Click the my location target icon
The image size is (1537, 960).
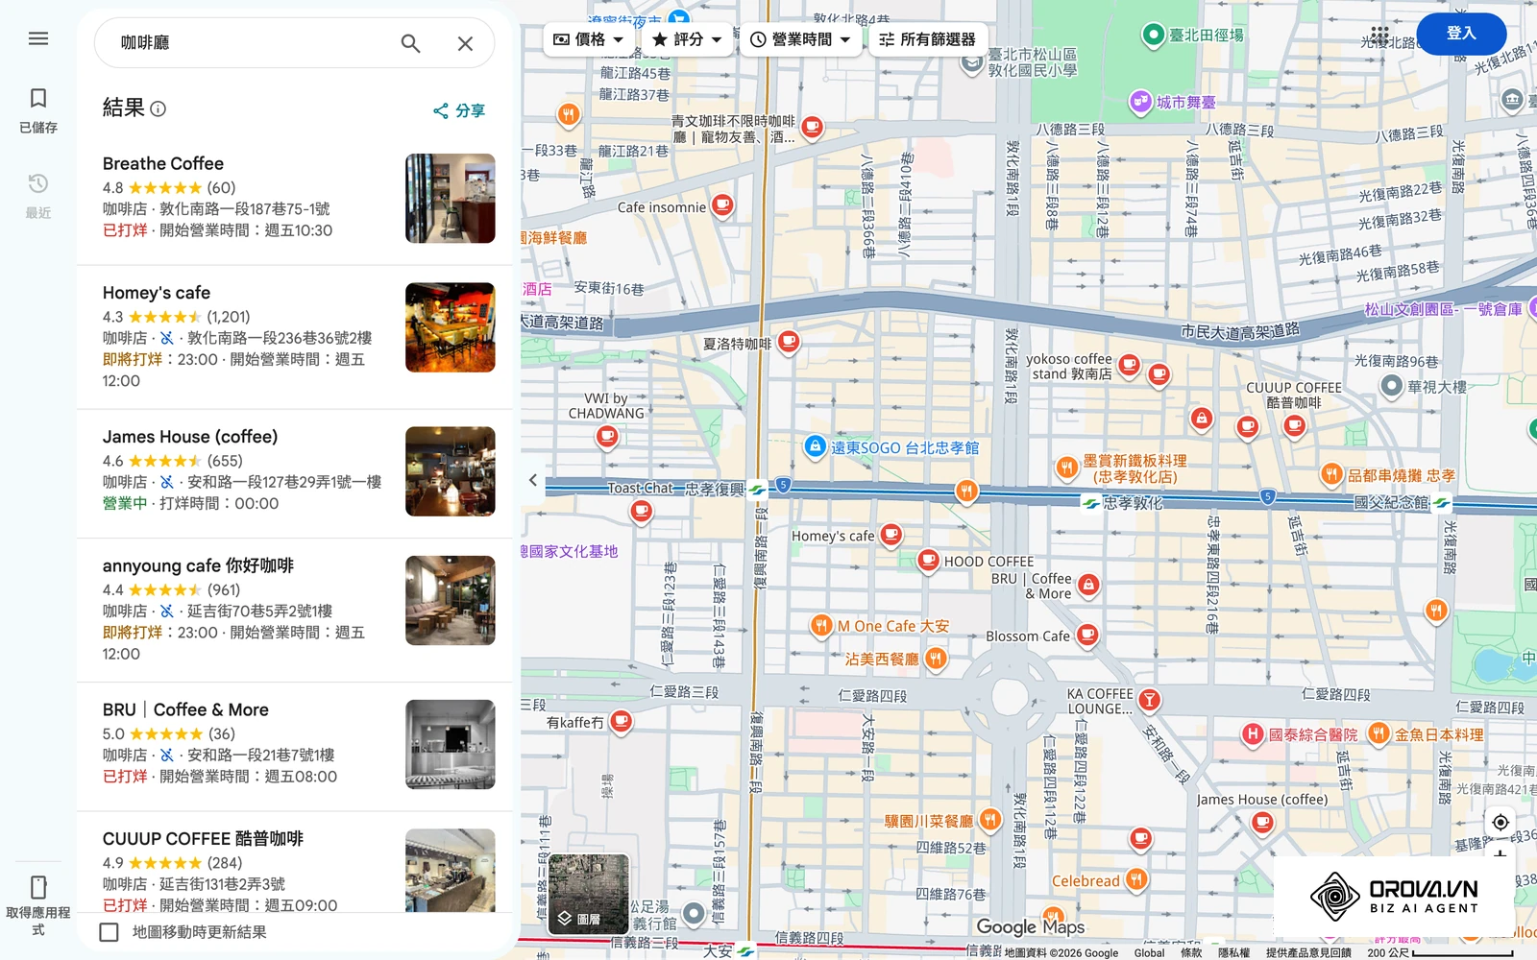pyautogui.click(x=1500, y=822)
